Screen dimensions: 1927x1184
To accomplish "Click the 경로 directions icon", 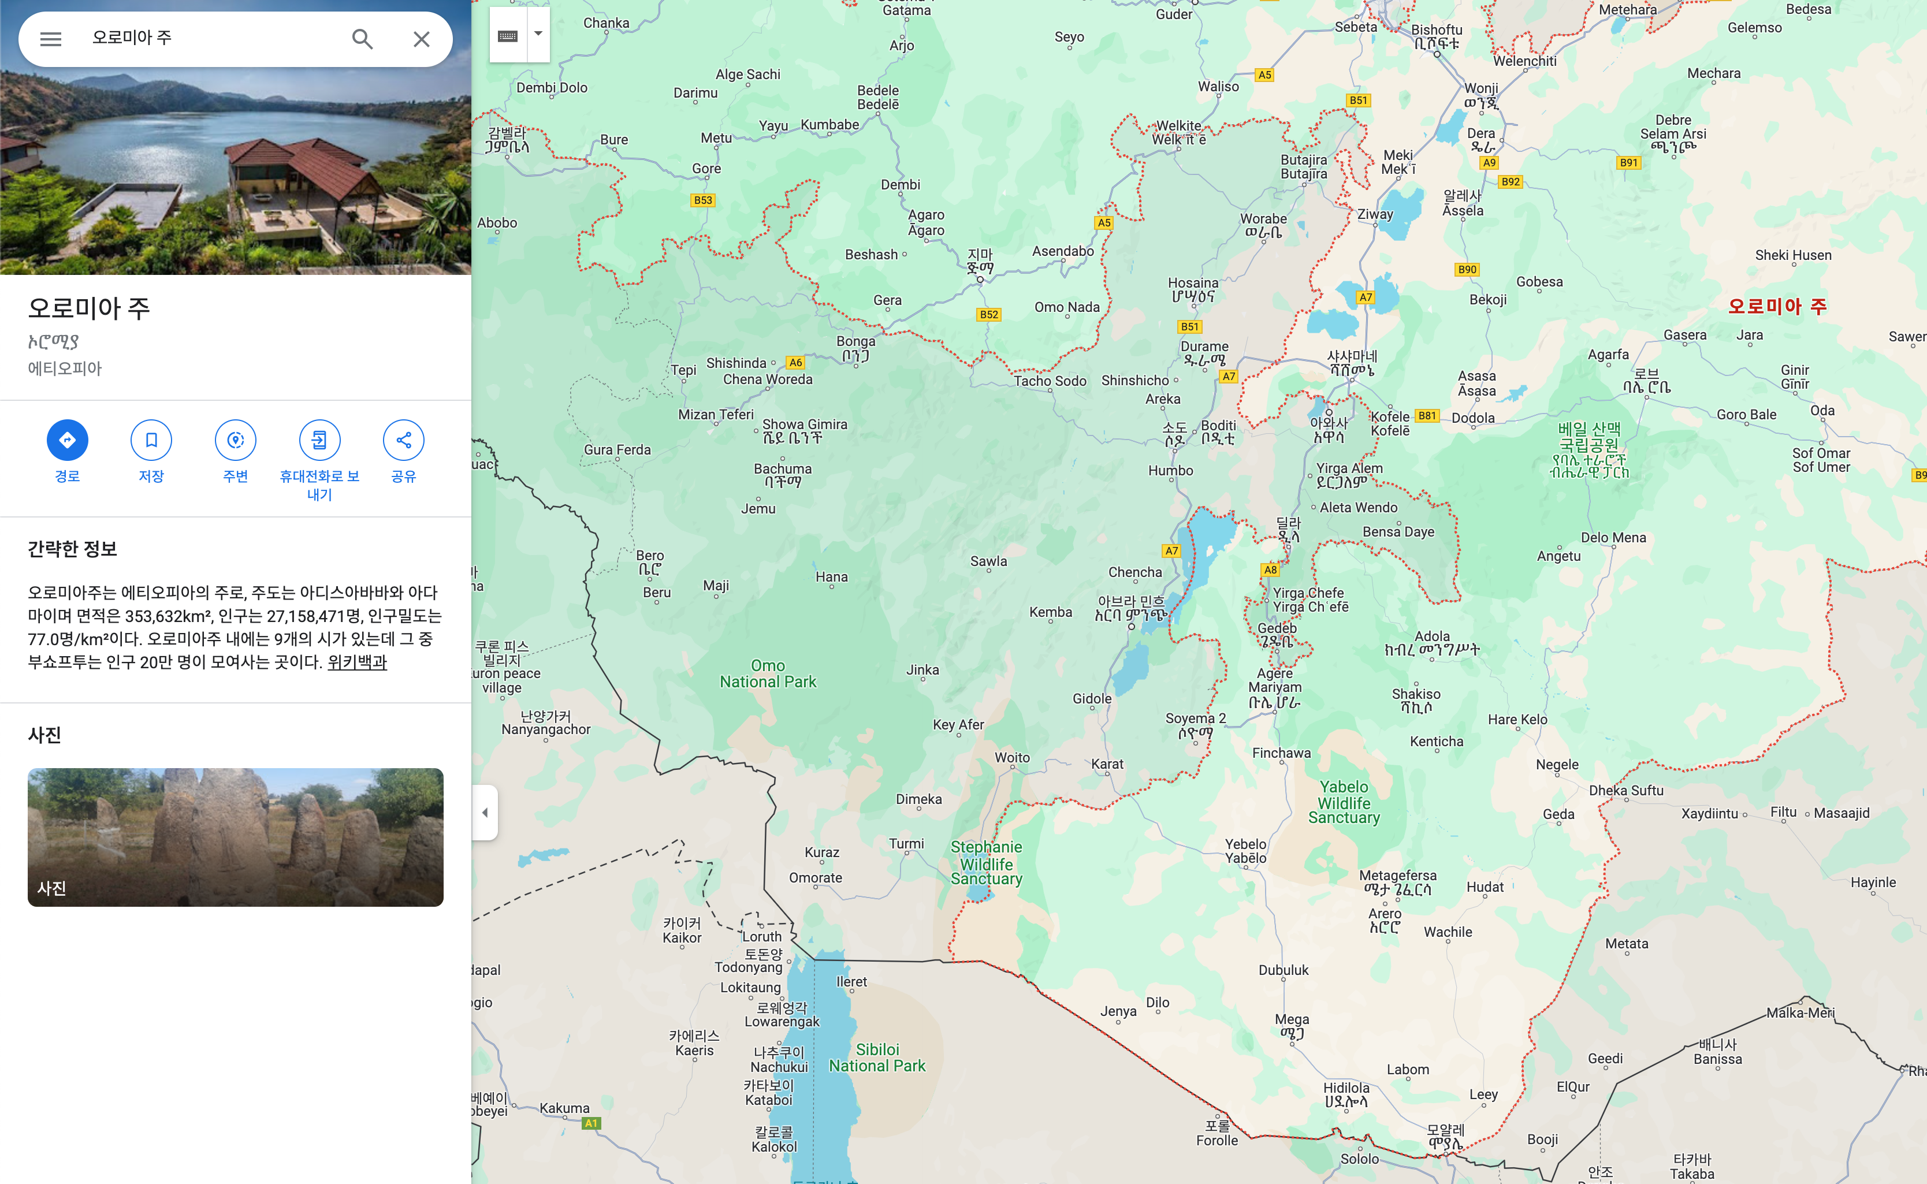I will (68, 440).
